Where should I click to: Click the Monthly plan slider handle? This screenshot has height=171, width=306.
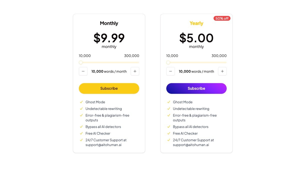click(x=81, y=62)
